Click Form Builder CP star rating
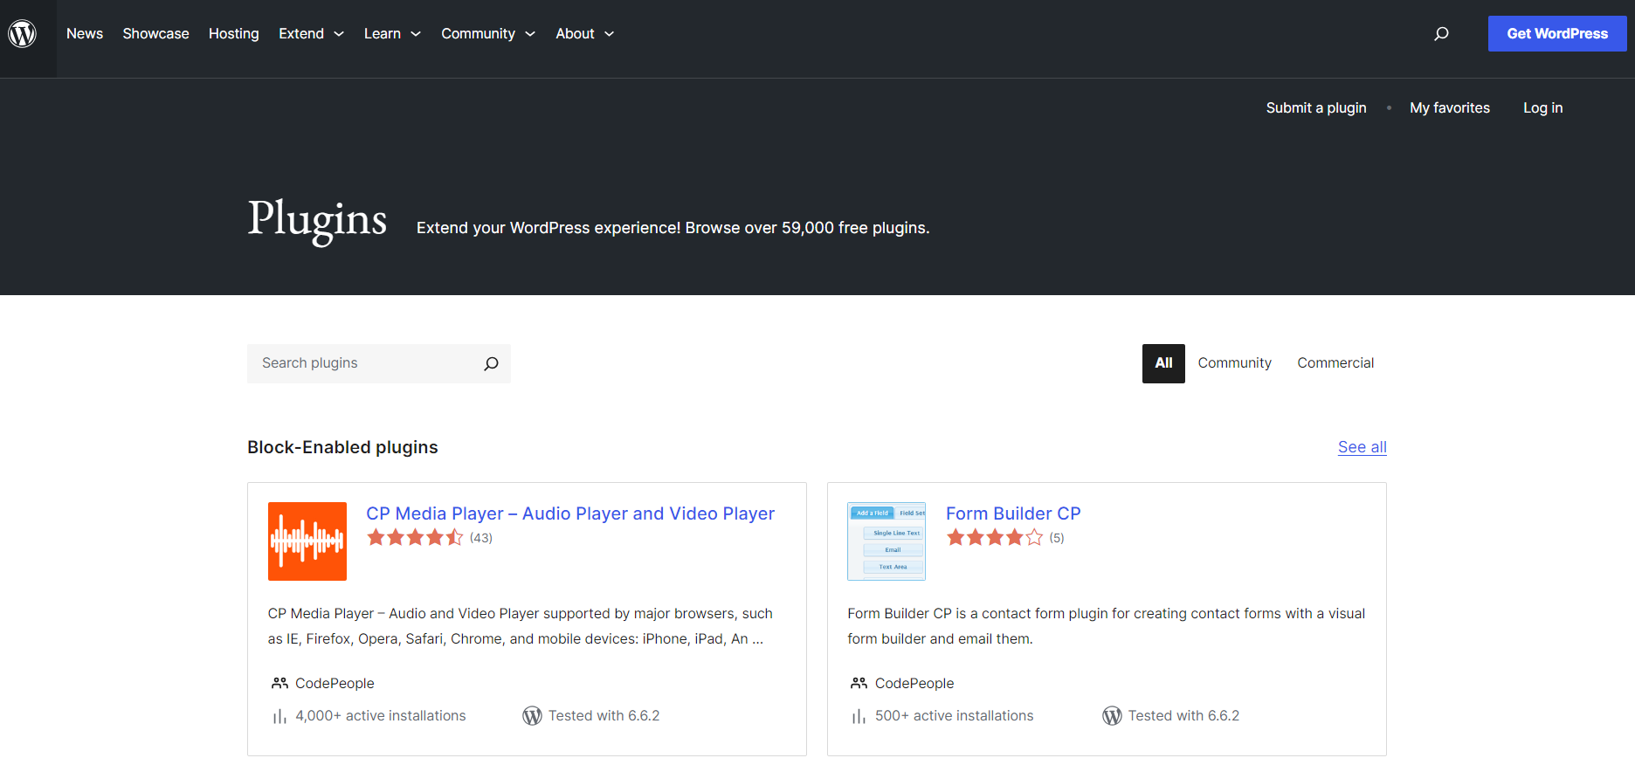This screenshot has height=765, width=1635. 995,538
